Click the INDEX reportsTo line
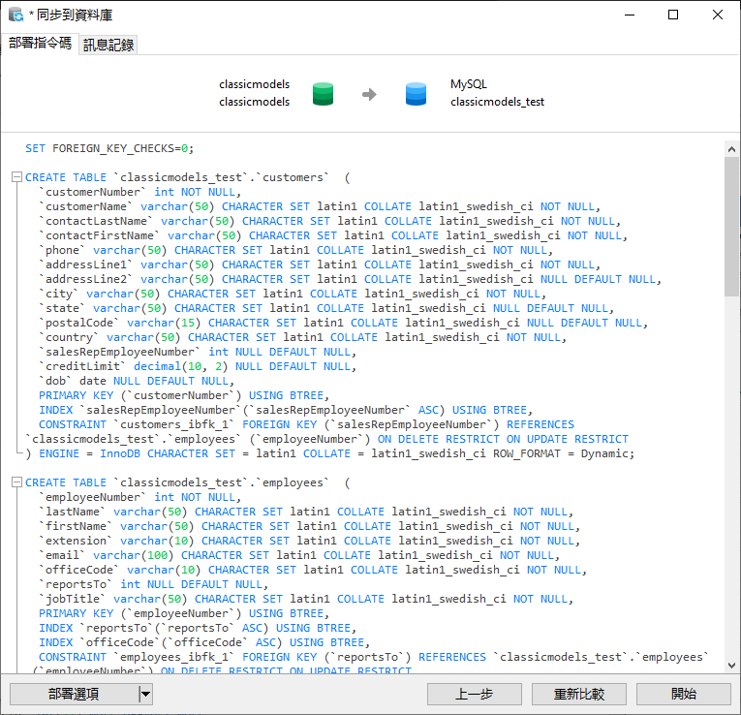 [198, 628]
